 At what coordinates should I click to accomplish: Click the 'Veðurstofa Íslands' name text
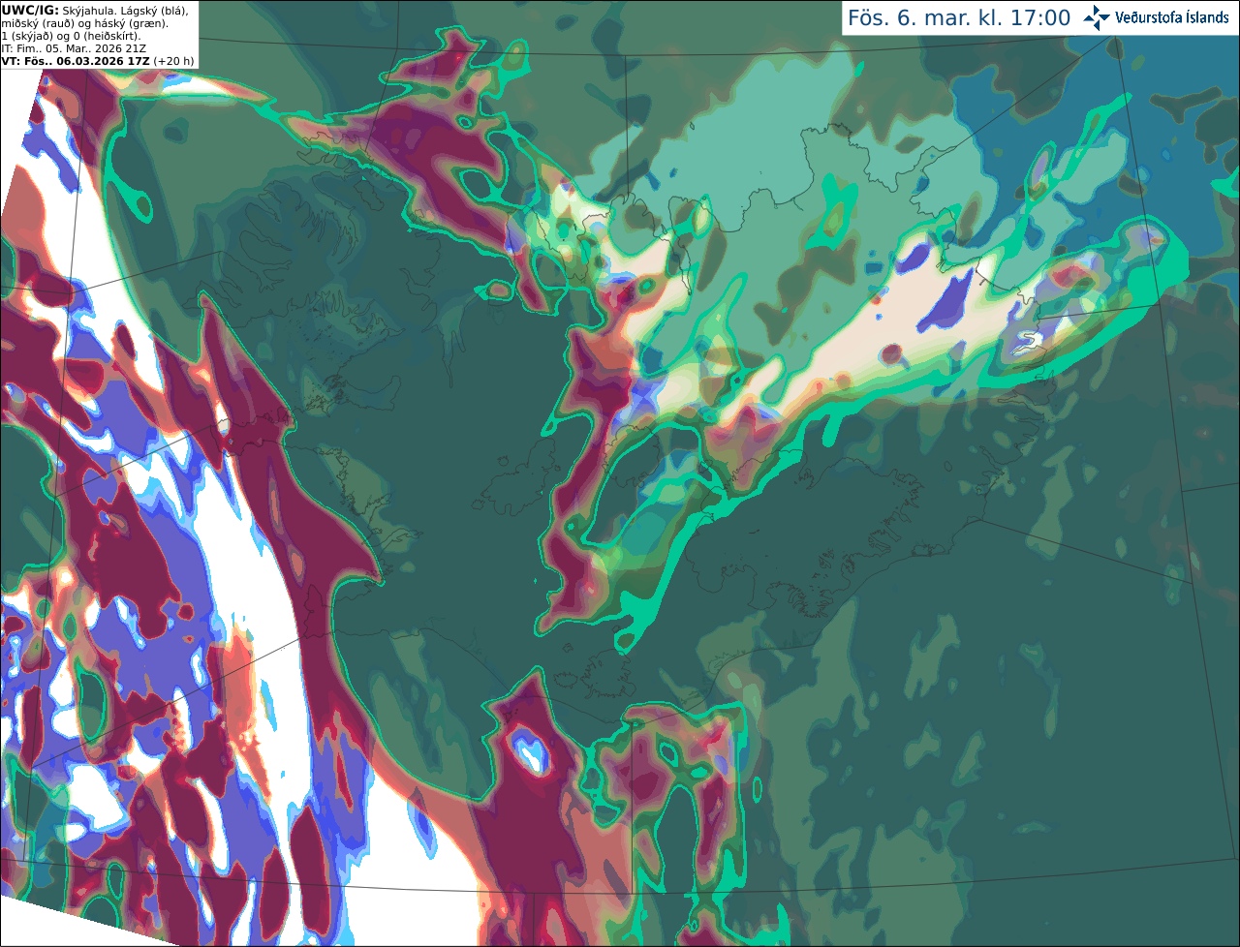point(1172,17)
